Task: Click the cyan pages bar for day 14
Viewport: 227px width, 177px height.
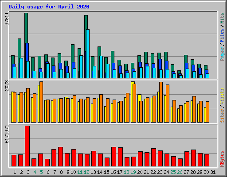Action: 101,67
